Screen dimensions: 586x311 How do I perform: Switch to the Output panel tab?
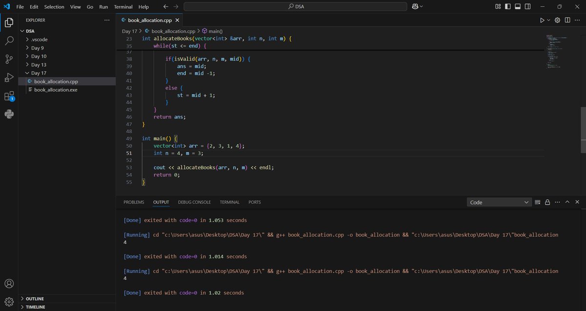click(161, 202)
